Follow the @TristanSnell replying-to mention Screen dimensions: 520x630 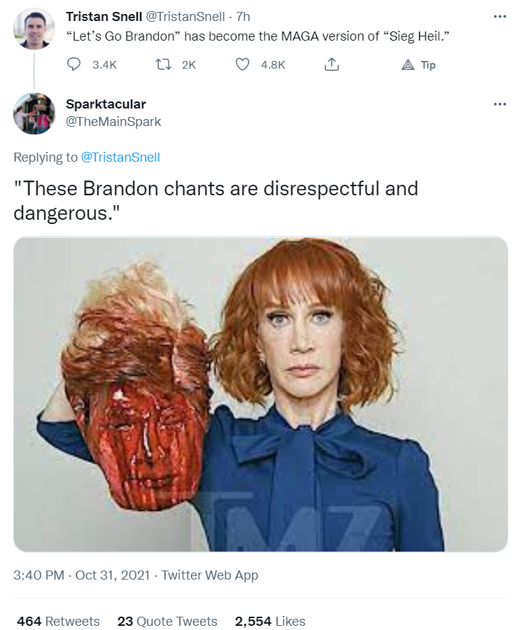(x=120, y=157)
